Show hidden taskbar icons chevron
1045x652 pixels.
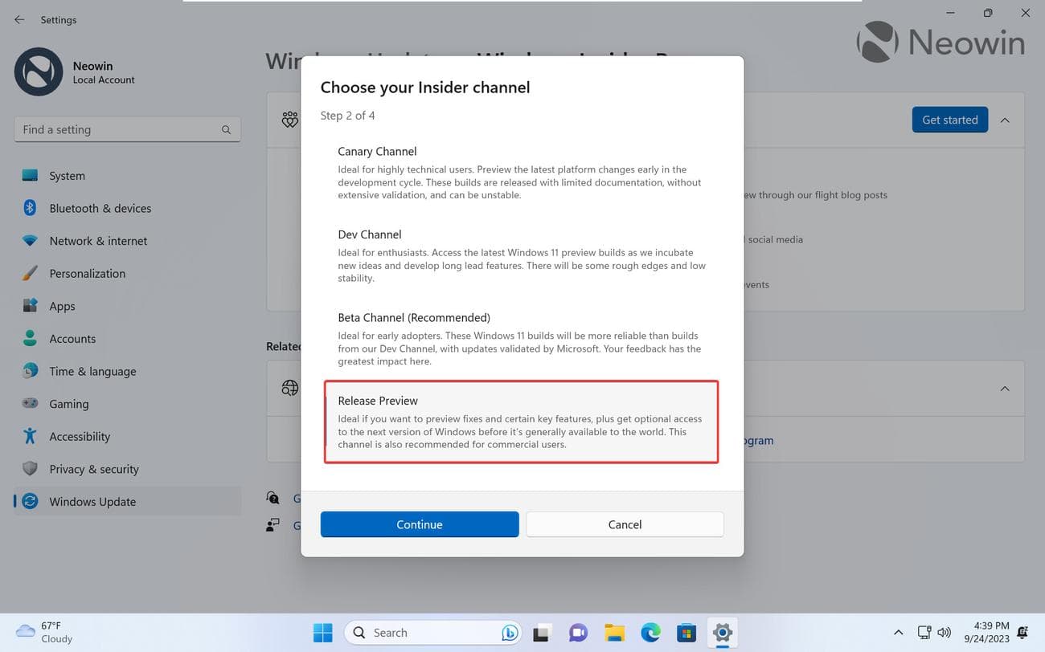[898, 632]
